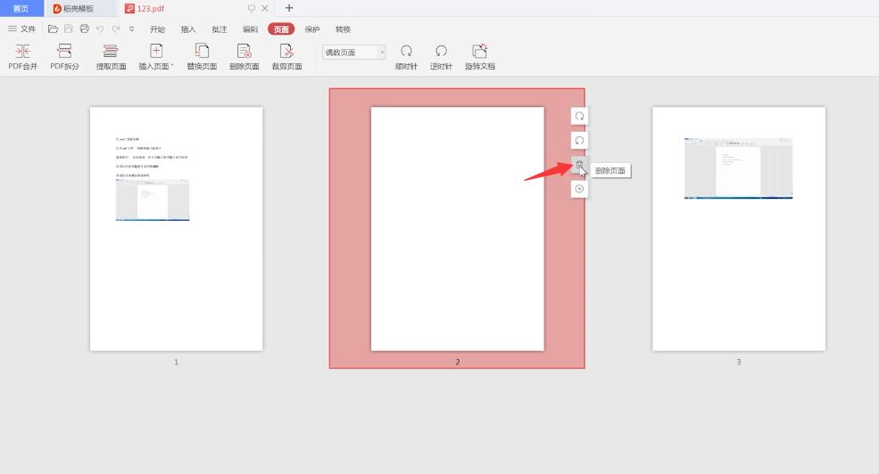The width and height of the screenshot is (879, 474).
Task: Open the 保护 protect tab
Action: 312,29
